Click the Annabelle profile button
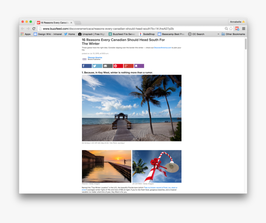This screenshot has width=266, height=223. 237,22
